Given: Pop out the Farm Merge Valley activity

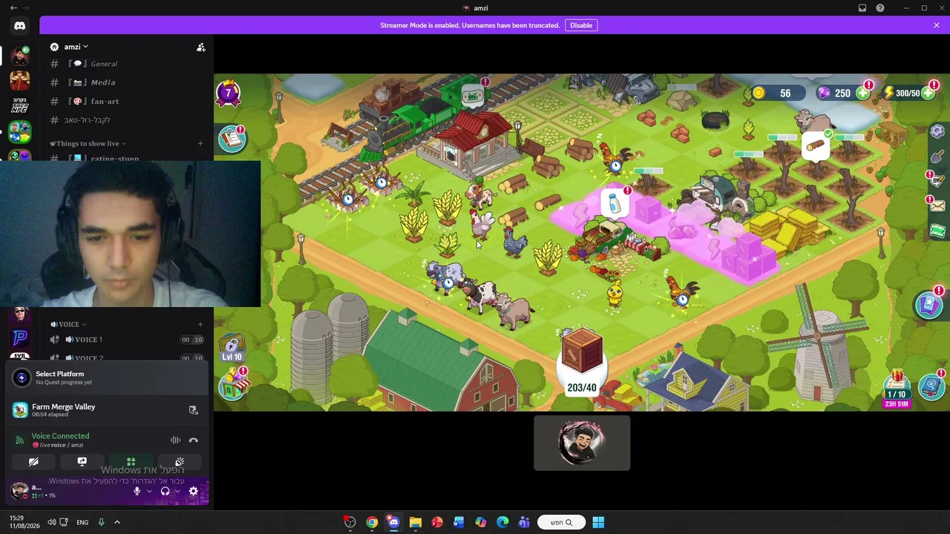Looking at the screenshot, I should coord(194,410).
